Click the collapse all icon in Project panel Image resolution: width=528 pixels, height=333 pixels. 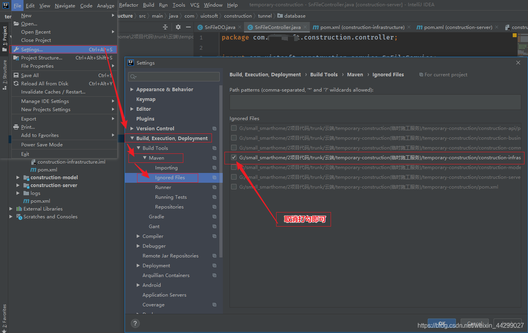coord(165,27)
